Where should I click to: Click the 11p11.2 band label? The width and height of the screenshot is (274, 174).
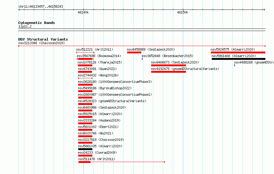(25, 26)
